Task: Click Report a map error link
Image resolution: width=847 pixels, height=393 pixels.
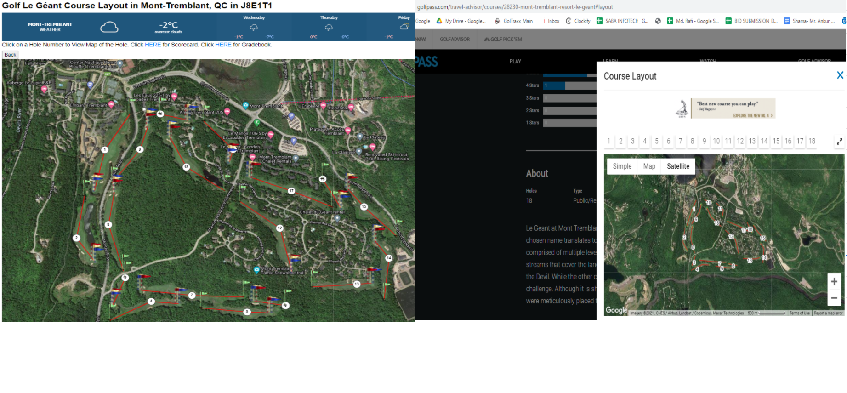Action: point(828,313)
